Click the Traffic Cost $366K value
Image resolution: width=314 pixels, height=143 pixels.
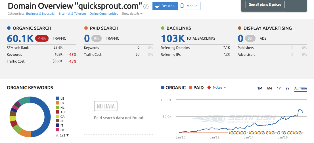tap(57, 61)
